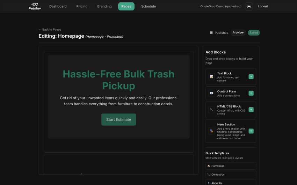The image size is (297, 185).
Task: Choose the Homepage quick template
Action: click(x=231, y=166)
